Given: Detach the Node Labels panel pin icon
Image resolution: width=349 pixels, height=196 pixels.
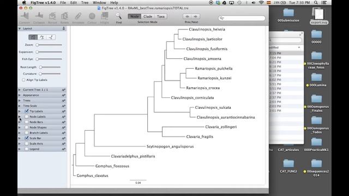Looking at the screenshot, I should click(63, 117).
